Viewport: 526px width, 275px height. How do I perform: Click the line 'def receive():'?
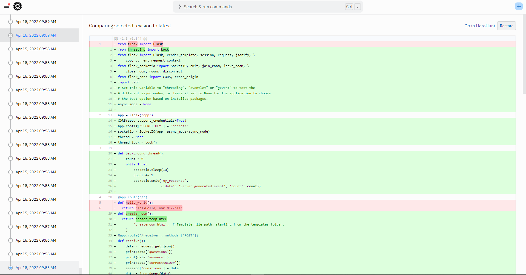click(x=302, y=241)
